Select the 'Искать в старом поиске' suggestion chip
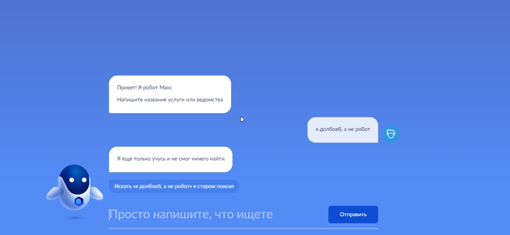Viewport: 510px width, 235px height. pyautogui.click(x=174, y=186)
